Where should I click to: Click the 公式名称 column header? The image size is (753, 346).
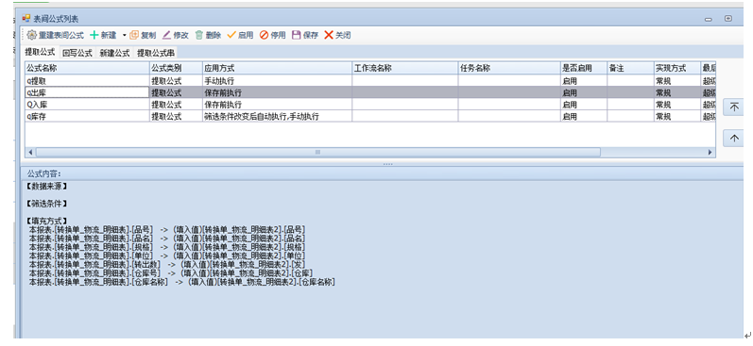pyautogui.click(x=87, y=68)
